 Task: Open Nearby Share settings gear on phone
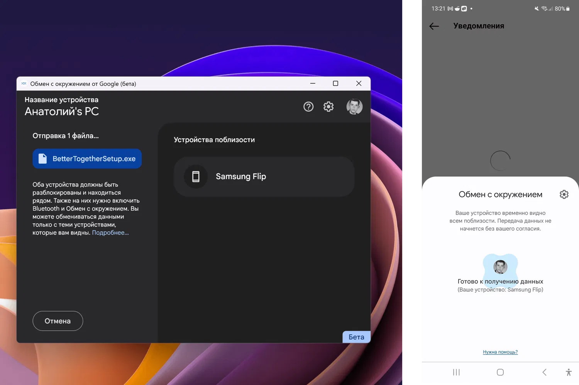[x=564, y=194]
